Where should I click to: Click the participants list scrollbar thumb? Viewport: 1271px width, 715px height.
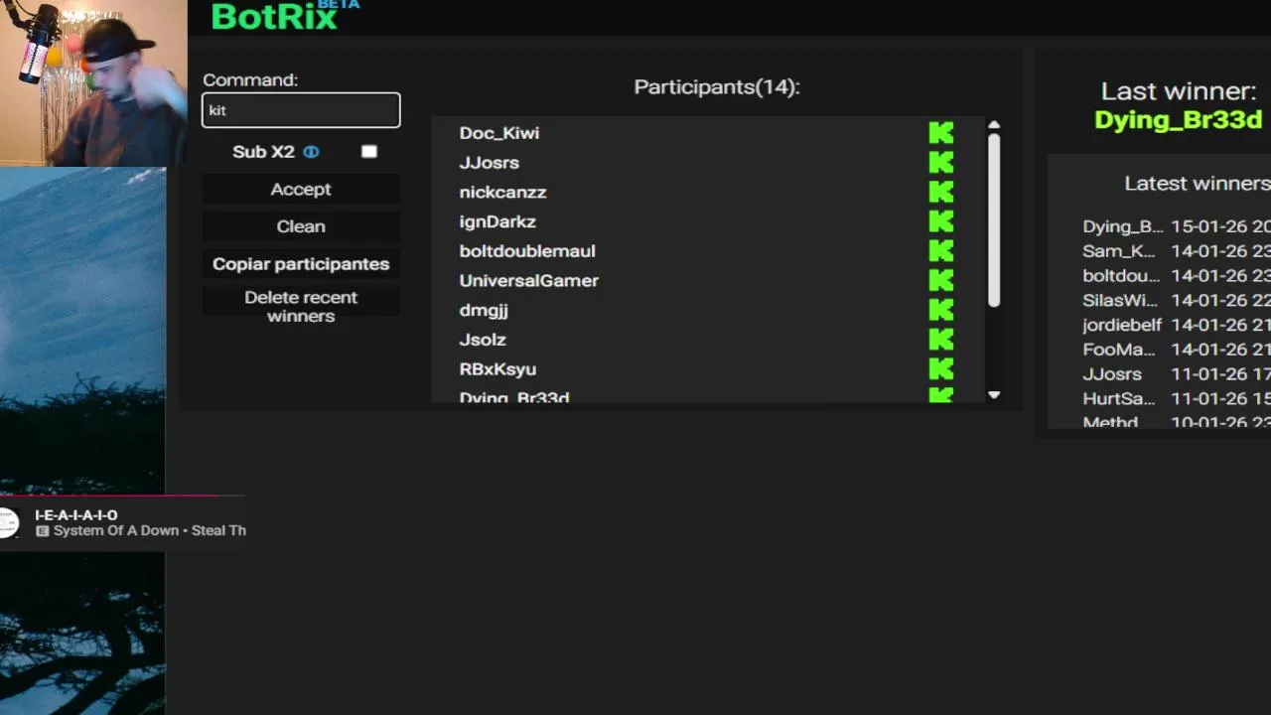(994, 219)
